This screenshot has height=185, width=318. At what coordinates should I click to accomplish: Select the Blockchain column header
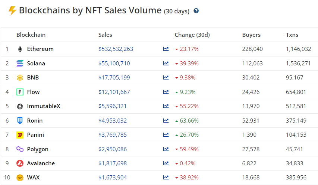[x=31, y=35]
